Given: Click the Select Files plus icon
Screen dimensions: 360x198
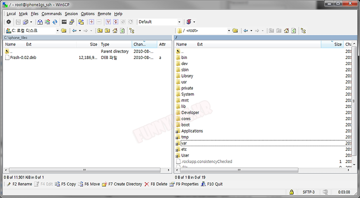Looking at the screenshot, I should coord(91,22).
